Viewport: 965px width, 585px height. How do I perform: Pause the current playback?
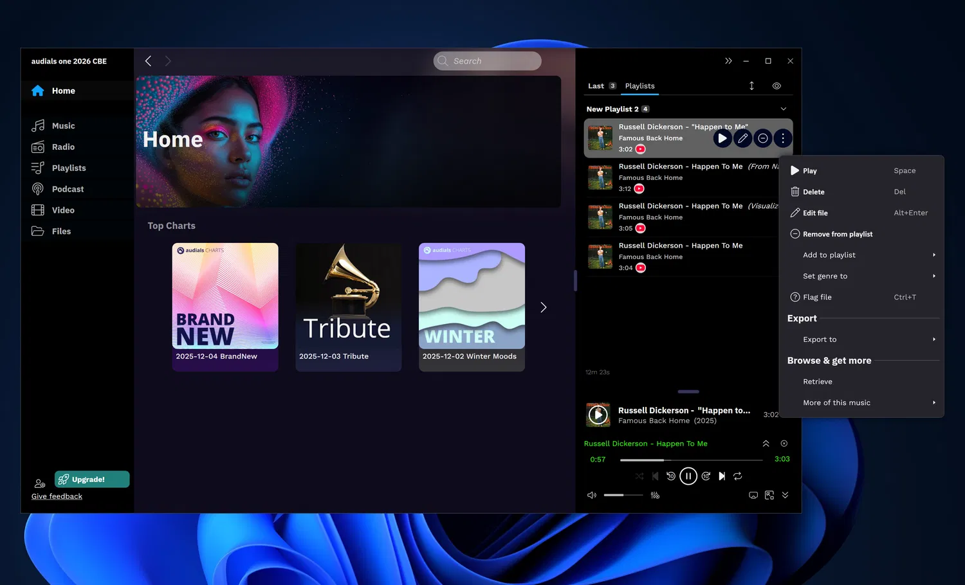688,476
